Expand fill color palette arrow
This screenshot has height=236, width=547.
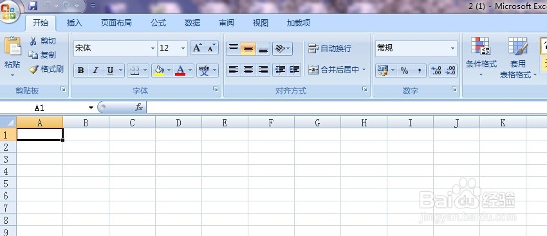coord(169,71)
